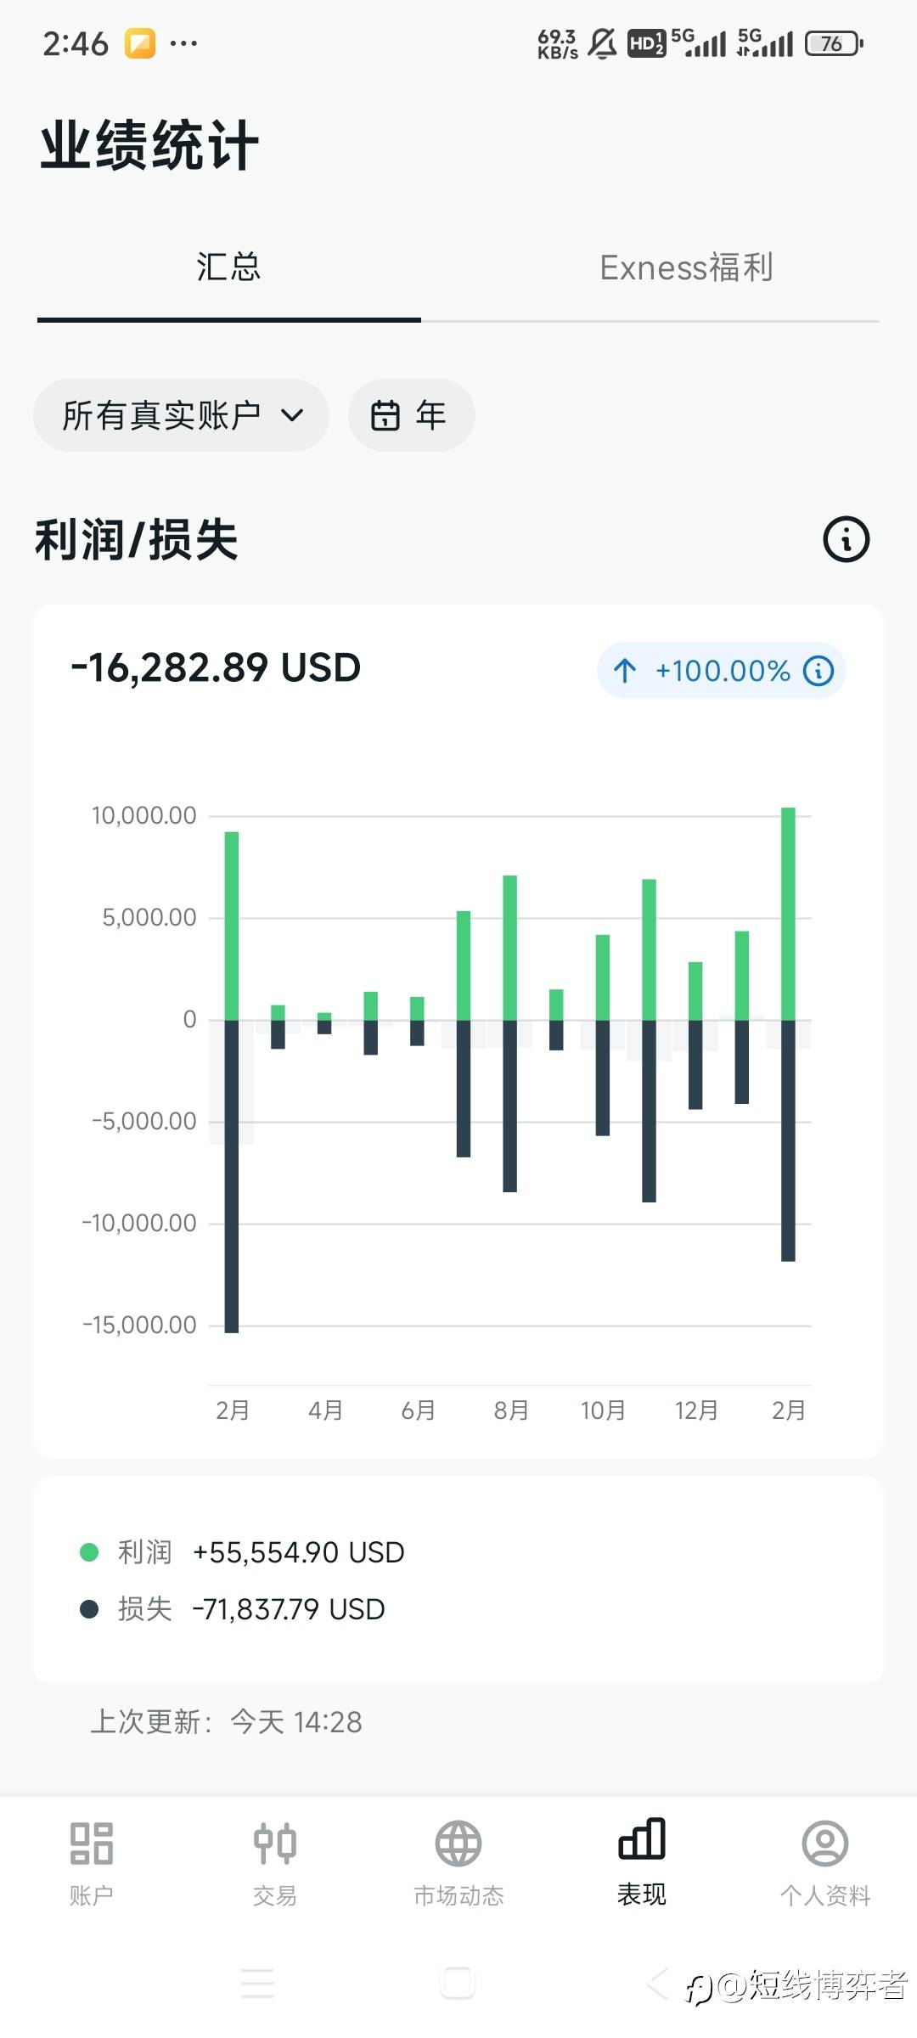Tap the 损失 dark legend dot
The image size is (917, 2038).
point(89,1609)
